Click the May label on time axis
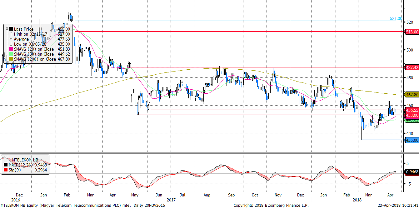Screen dimensions: 419x208 pos(135,195)
